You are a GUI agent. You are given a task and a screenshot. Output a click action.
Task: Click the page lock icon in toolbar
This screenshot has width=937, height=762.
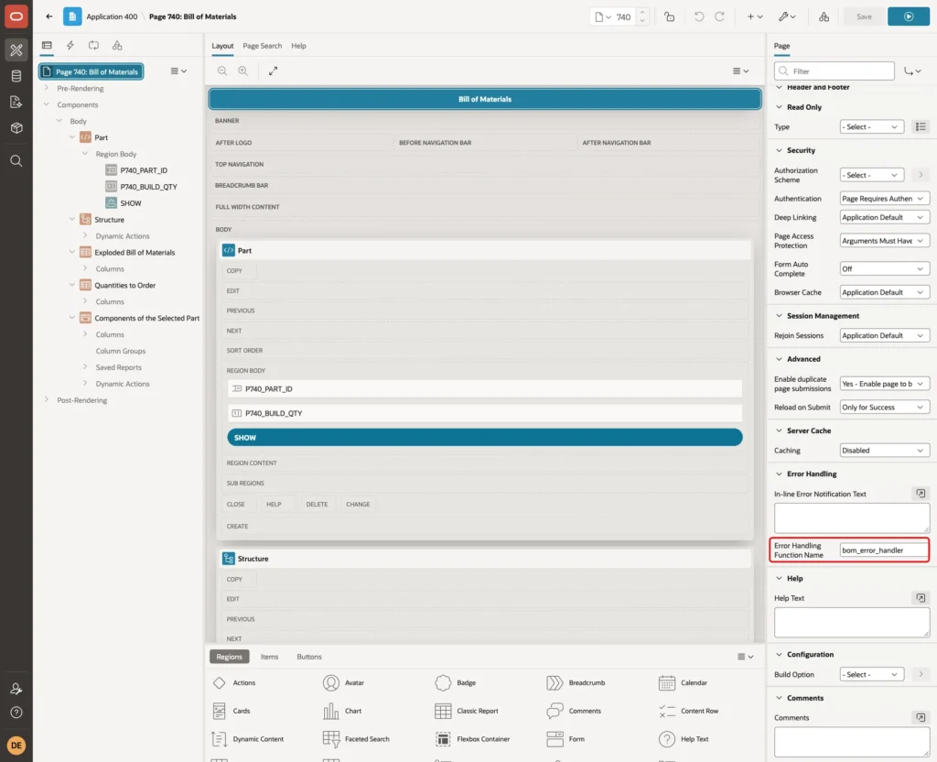670,16
